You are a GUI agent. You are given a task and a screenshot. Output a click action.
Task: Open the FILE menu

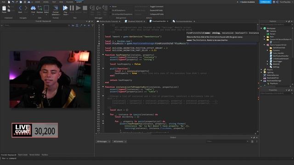click(x=4, y=2)
